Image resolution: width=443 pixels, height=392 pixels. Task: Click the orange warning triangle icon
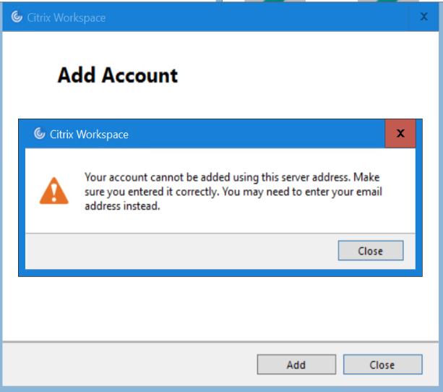point(54,191)
